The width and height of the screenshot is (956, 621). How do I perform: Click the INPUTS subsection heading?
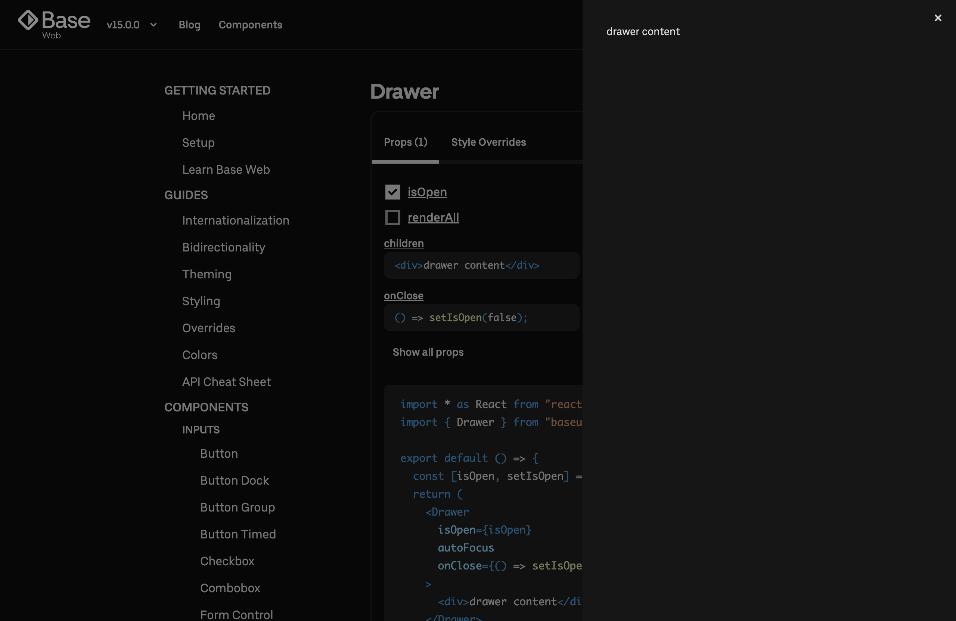(201, 430)
